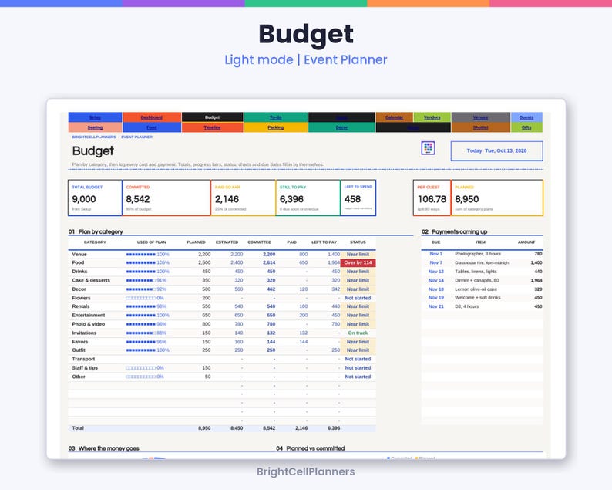Select Food committed value 2,614
The width and height of the screenshot is (612, 490).
coord(269,263)
